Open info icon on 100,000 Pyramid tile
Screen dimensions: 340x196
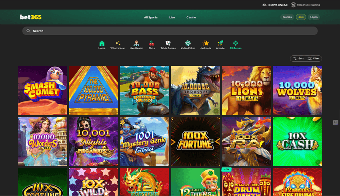coord(114,111)
